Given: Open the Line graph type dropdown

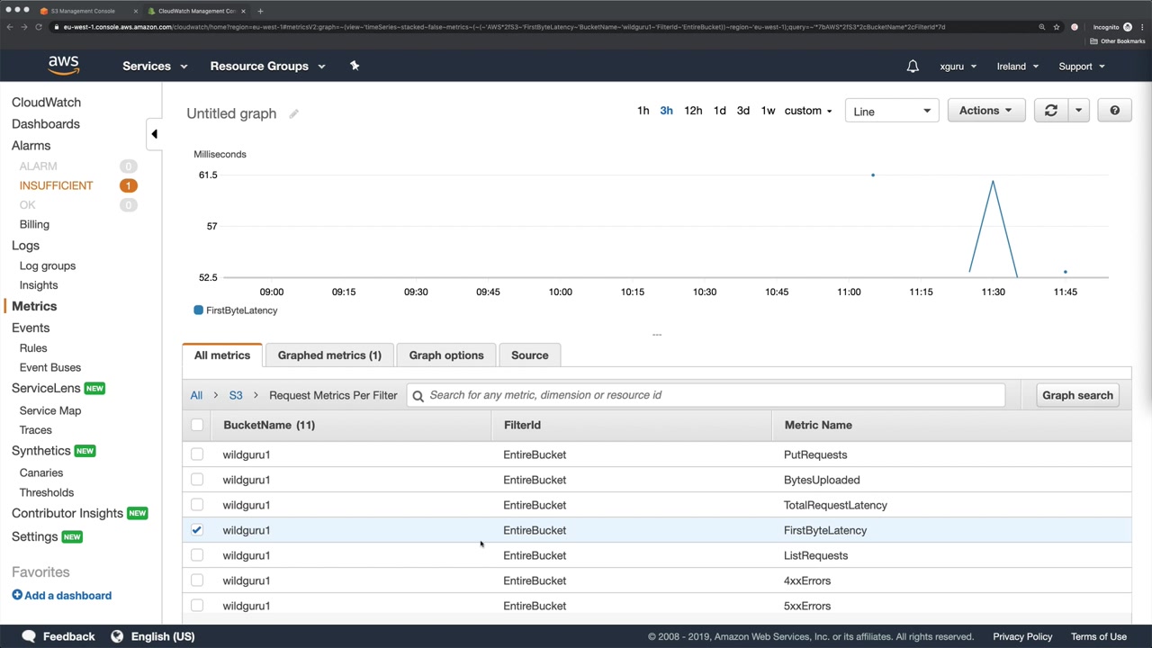Looking at the screenshot, I should tap(891, 112).
